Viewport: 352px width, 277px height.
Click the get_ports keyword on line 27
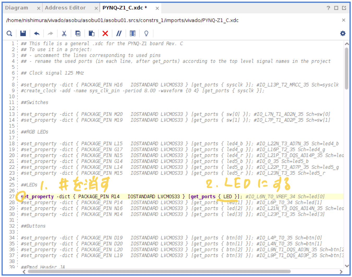[x=203, y=197]
